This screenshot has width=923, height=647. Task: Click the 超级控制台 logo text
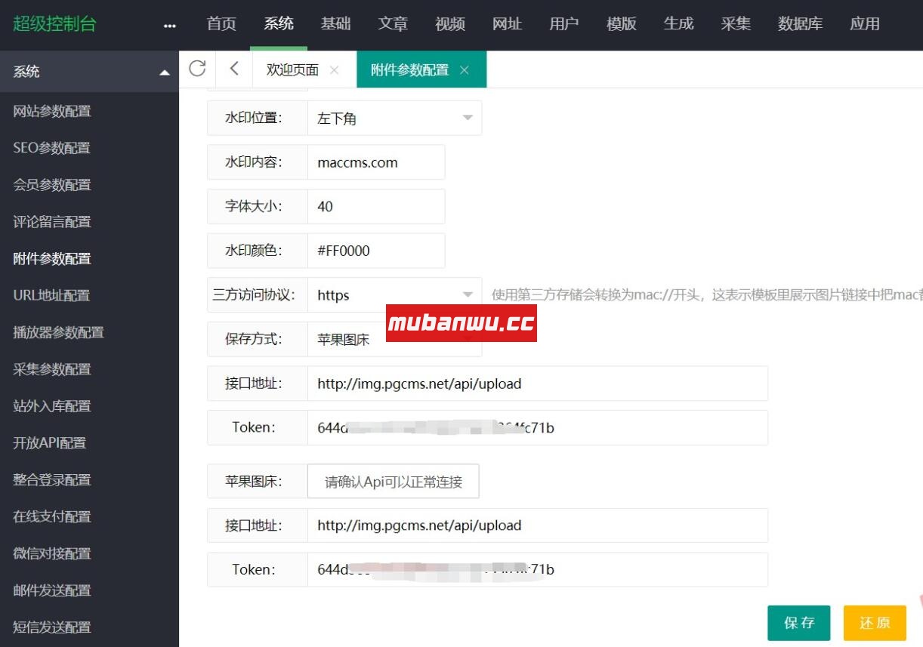coord(55,23)
